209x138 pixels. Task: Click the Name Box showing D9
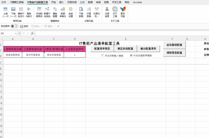click(7, 34)
